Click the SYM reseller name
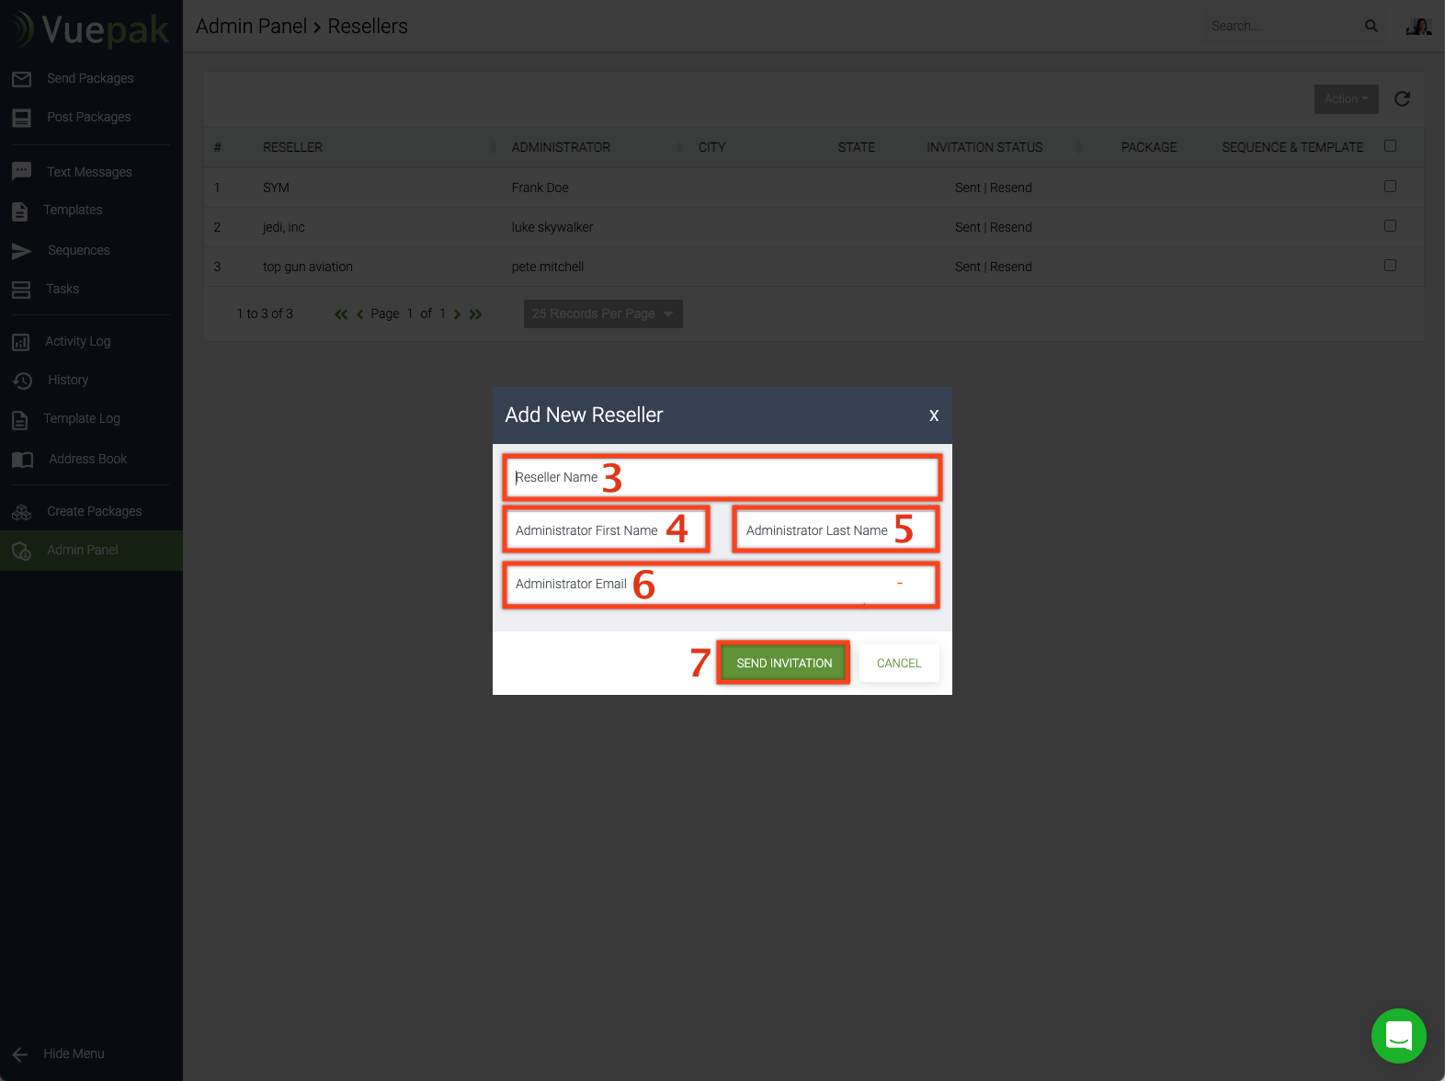Viewport: 1445px width, 1081px height. coord(276,188)
